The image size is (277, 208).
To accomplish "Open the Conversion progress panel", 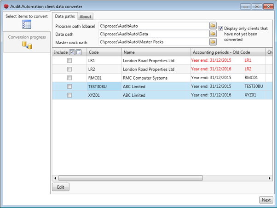I will (27, 42).
